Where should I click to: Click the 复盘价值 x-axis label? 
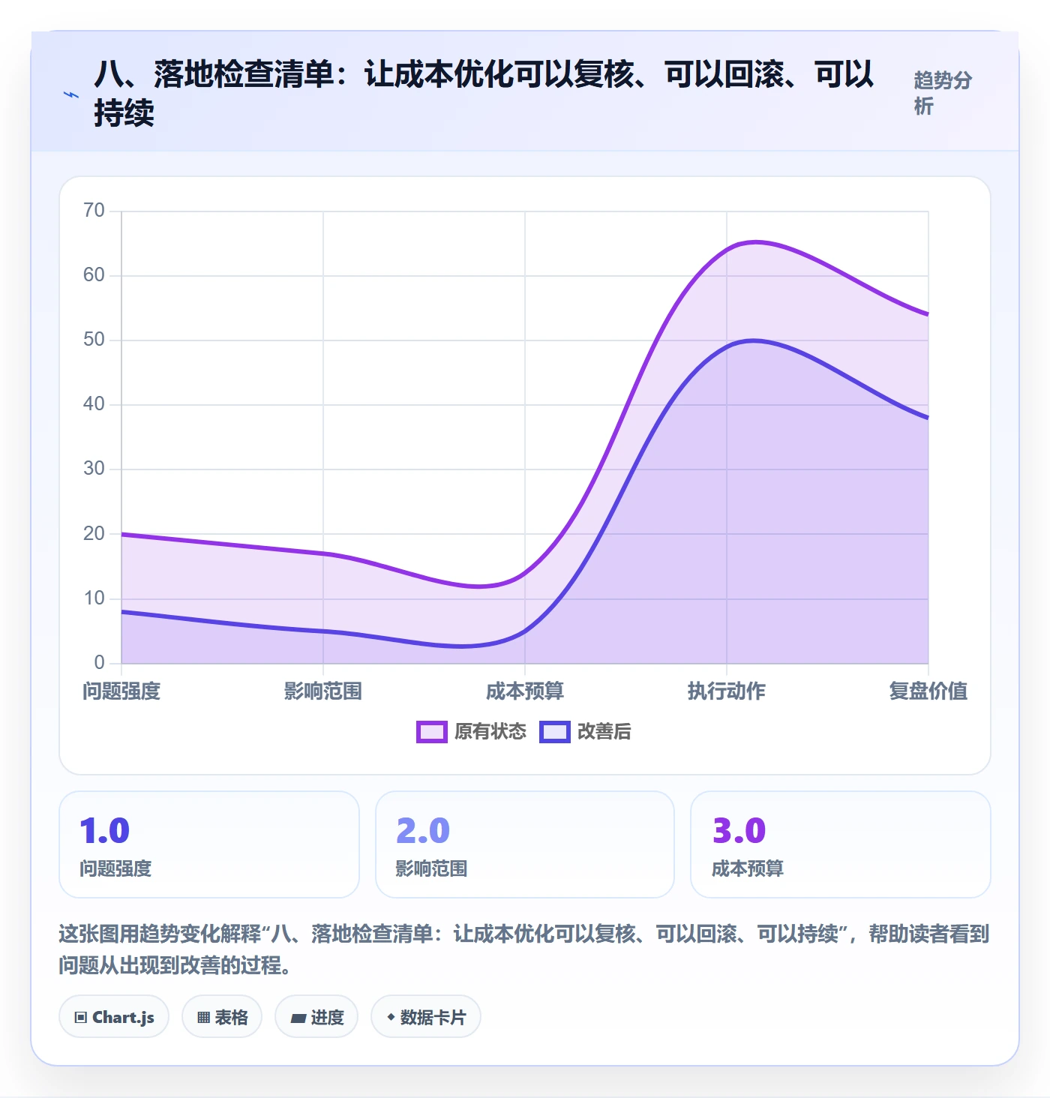click(928, 691)
